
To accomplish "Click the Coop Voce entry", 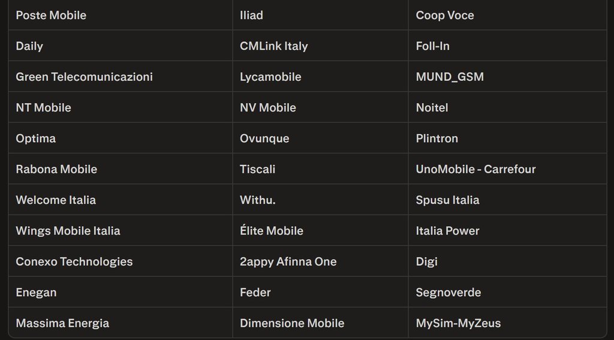I will [x=445, y=16].
